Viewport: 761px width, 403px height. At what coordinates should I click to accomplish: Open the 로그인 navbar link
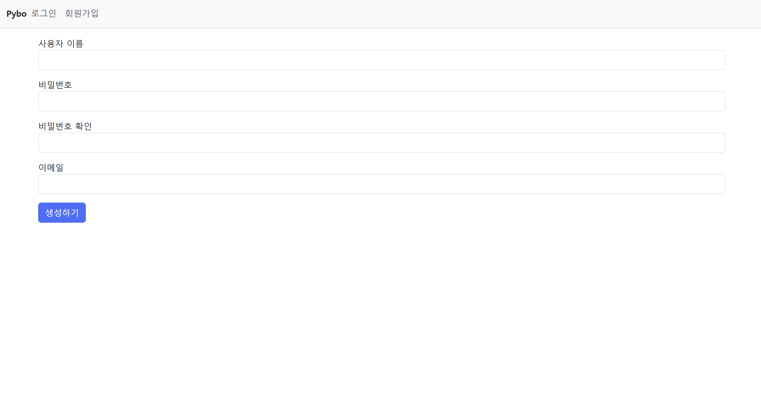[44, 14]
